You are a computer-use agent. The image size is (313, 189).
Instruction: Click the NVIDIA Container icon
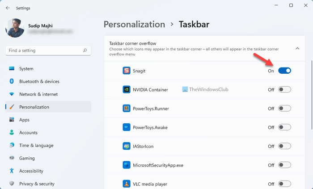click(x=127, y=89)
